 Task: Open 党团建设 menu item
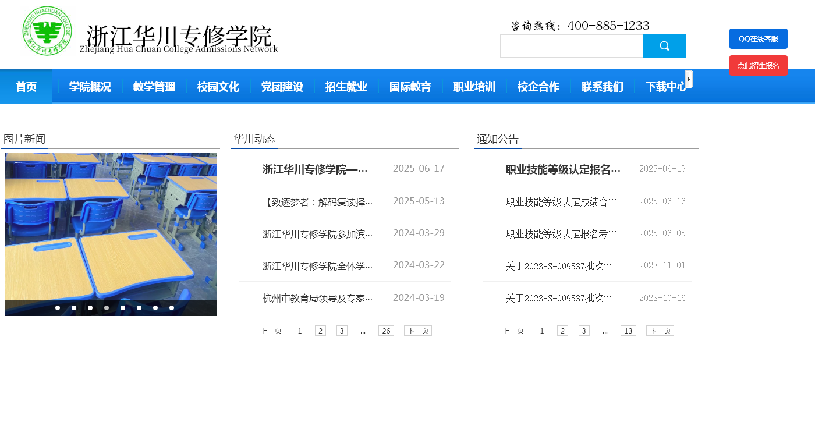tap(282, 87)
